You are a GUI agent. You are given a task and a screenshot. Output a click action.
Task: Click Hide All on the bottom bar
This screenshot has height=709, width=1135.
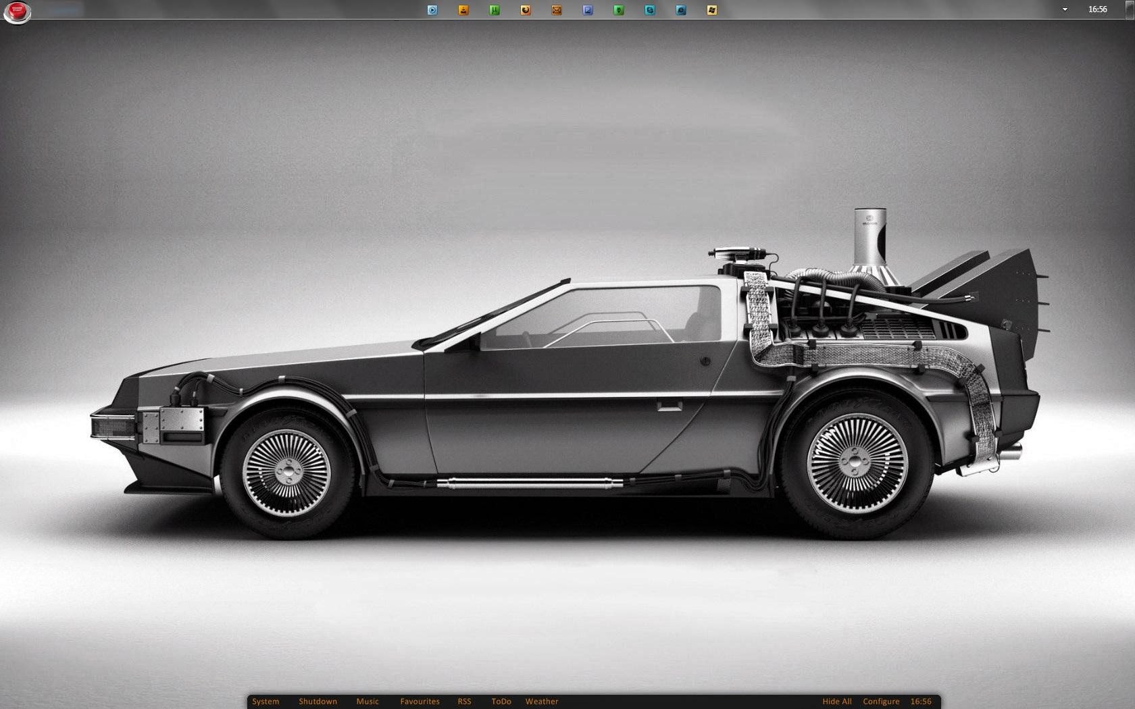click(x=837, y=702)
